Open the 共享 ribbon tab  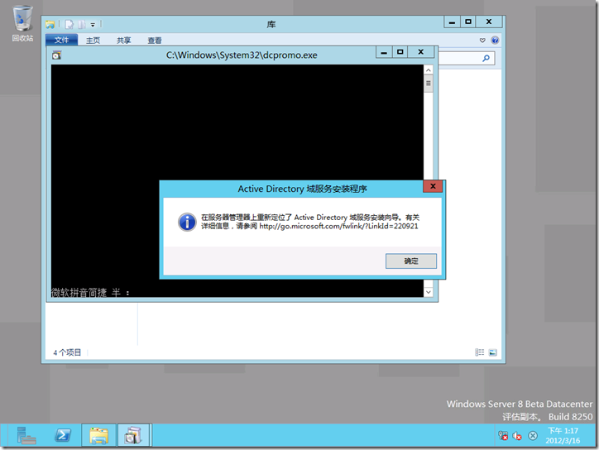pyautogui.click(x=124, y=40)
